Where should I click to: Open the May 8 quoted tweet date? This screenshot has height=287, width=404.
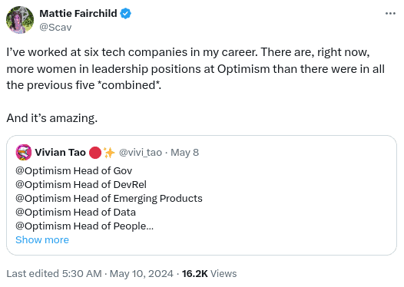coord(185,153)
